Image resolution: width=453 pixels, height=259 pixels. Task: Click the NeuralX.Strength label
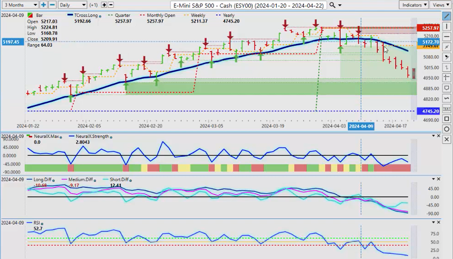[92, 137]
